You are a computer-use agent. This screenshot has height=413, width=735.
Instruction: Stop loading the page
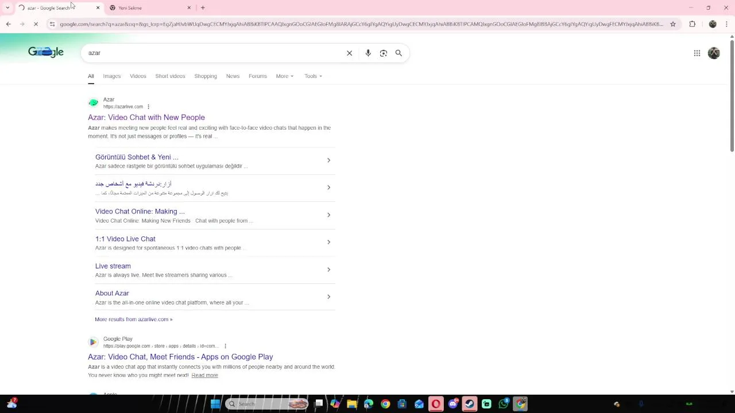[36, 24]
